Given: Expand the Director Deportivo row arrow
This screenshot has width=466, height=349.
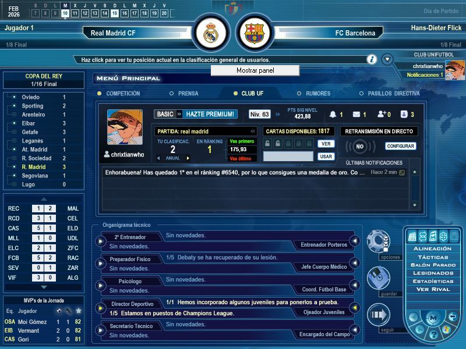Looking at the screenshot, I should tap(100, 308).
